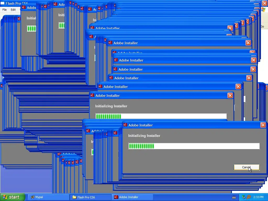Close the frontmost Adobe Installer with the Cancel button
The height and width of the screenshot is (201, 268).
click(x=247, y=167)
